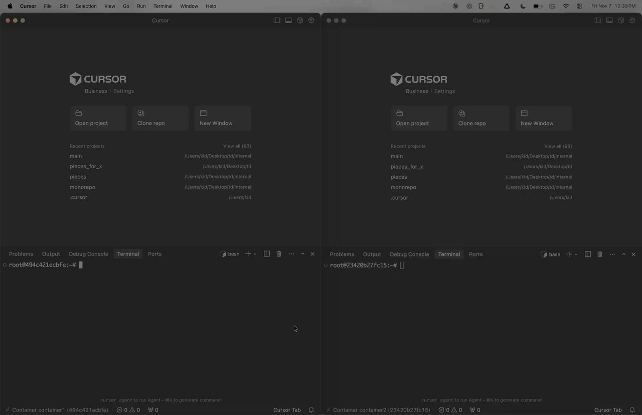
Task: Click Container container2 remote indicator in status bar
Action: click(377, 410)
